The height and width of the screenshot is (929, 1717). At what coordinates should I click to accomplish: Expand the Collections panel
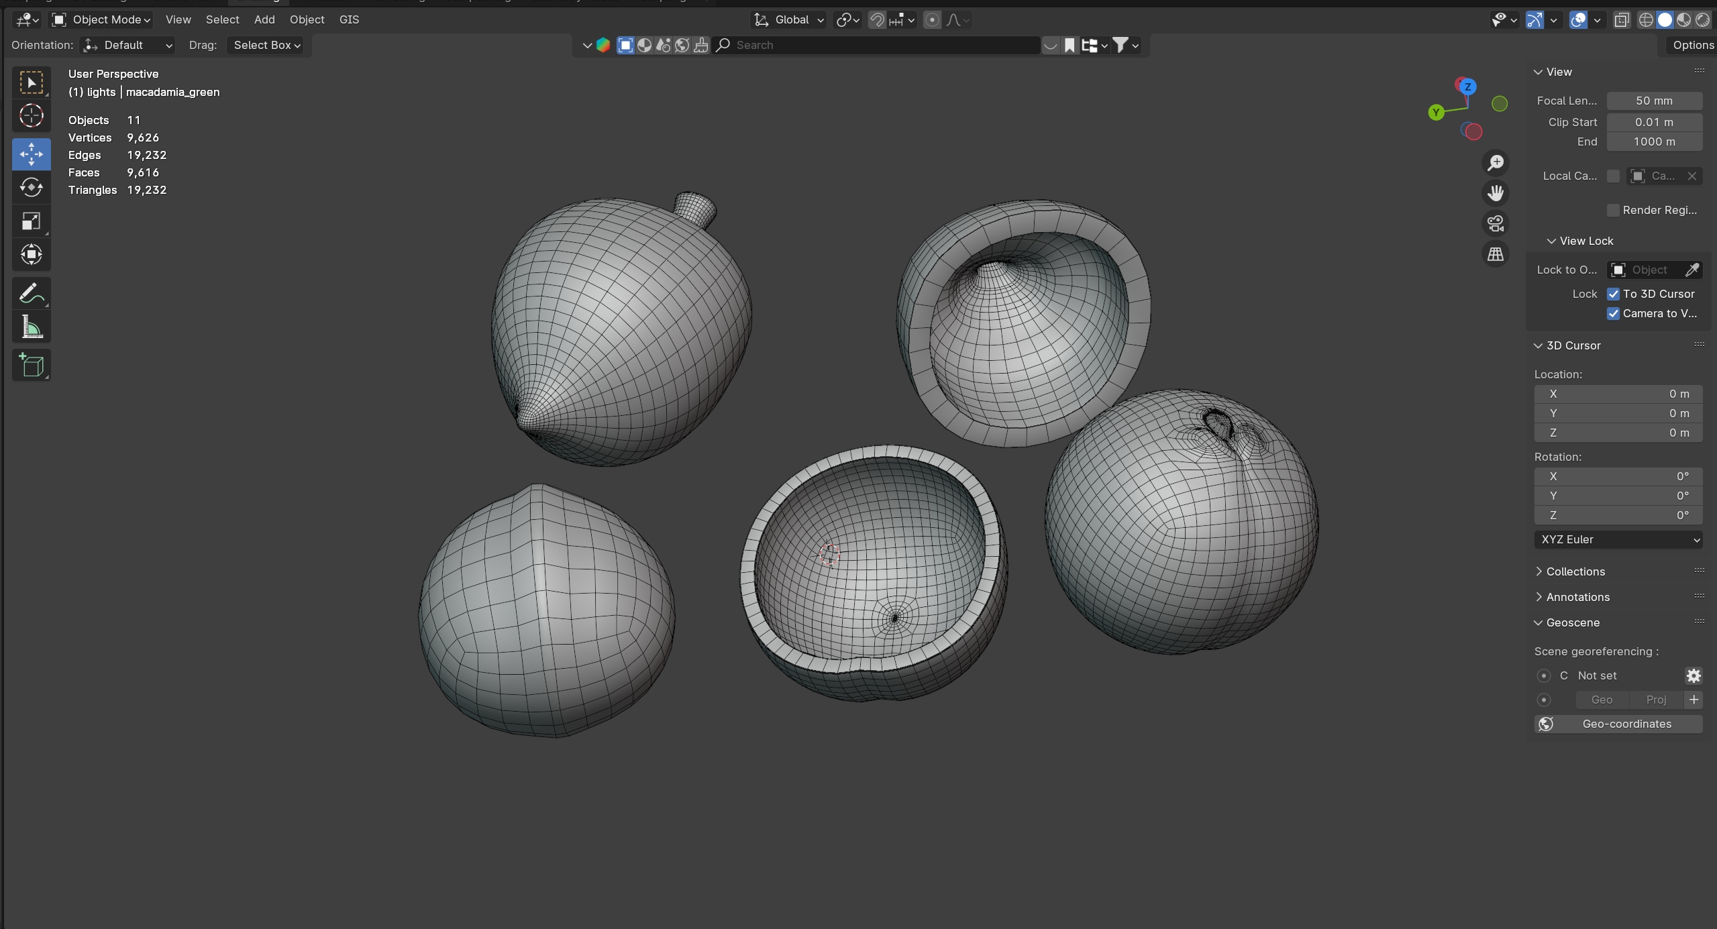coord(1575,571)
